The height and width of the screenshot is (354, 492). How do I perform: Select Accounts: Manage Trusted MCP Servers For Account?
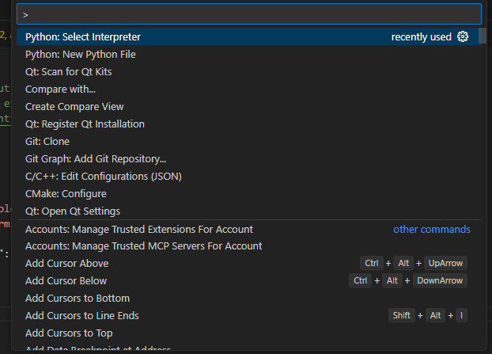pos(249,246)
